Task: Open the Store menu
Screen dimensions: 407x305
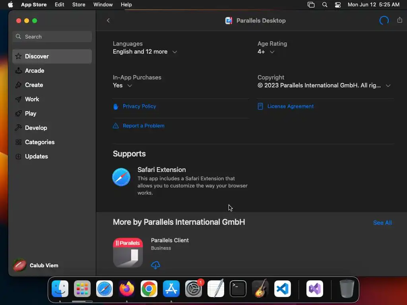Action: coord(79,5)
